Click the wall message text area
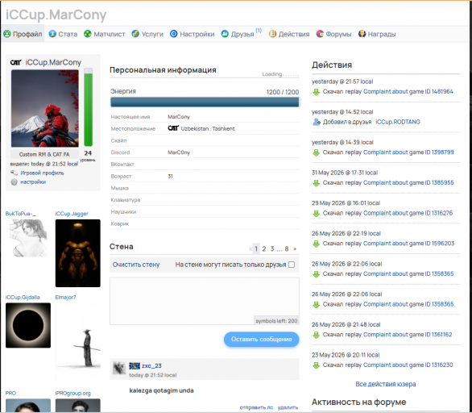This screenshot has height=413, width=472. [205, 301]
